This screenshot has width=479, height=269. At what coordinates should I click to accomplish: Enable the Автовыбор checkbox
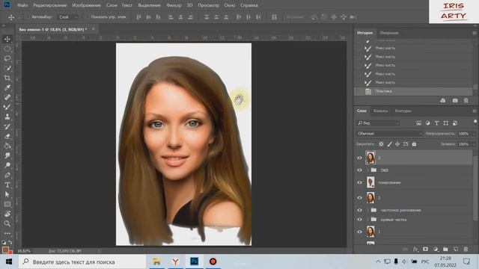point(28,17)
